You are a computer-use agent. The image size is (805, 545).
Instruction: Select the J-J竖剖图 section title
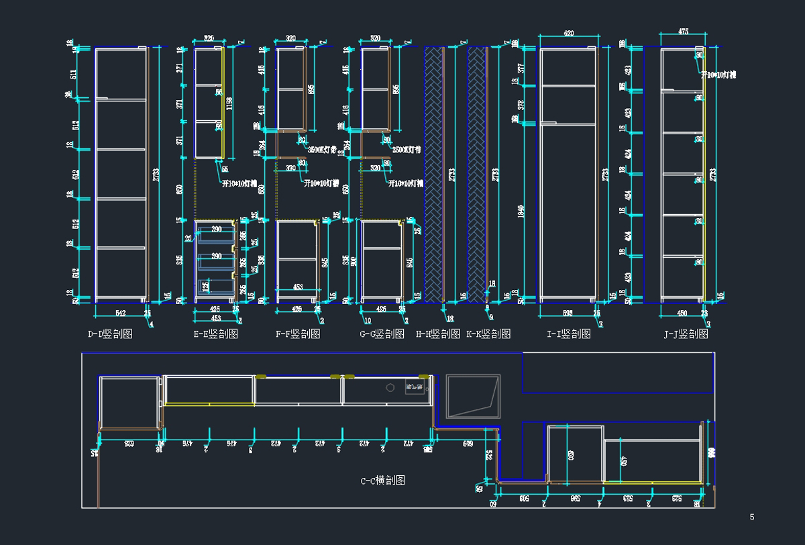tap(686, 334)
